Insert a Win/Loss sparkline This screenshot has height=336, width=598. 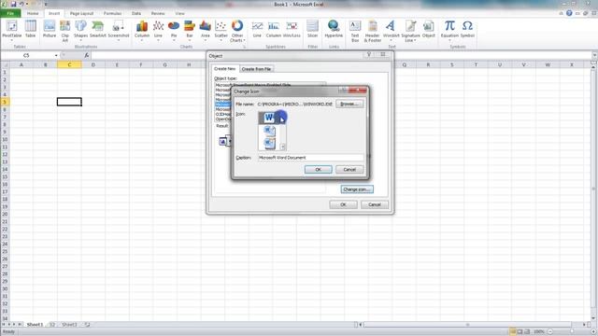pos(292,29)
